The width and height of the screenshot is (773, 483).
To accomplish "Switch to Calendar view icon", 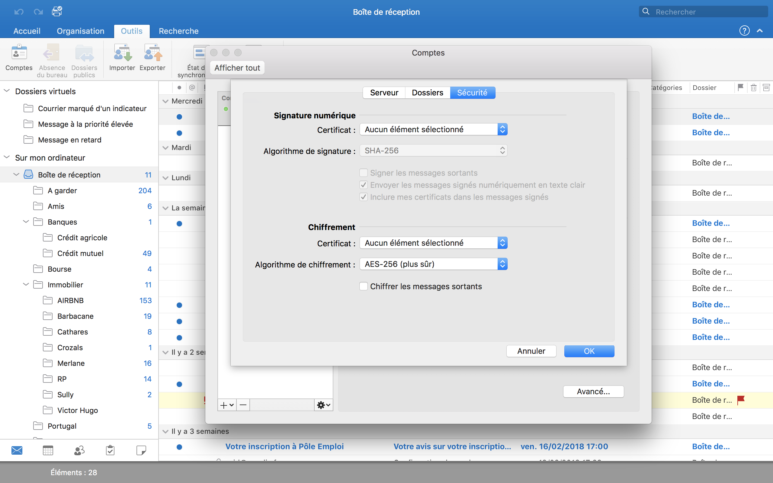I will (x=48, y=450).
